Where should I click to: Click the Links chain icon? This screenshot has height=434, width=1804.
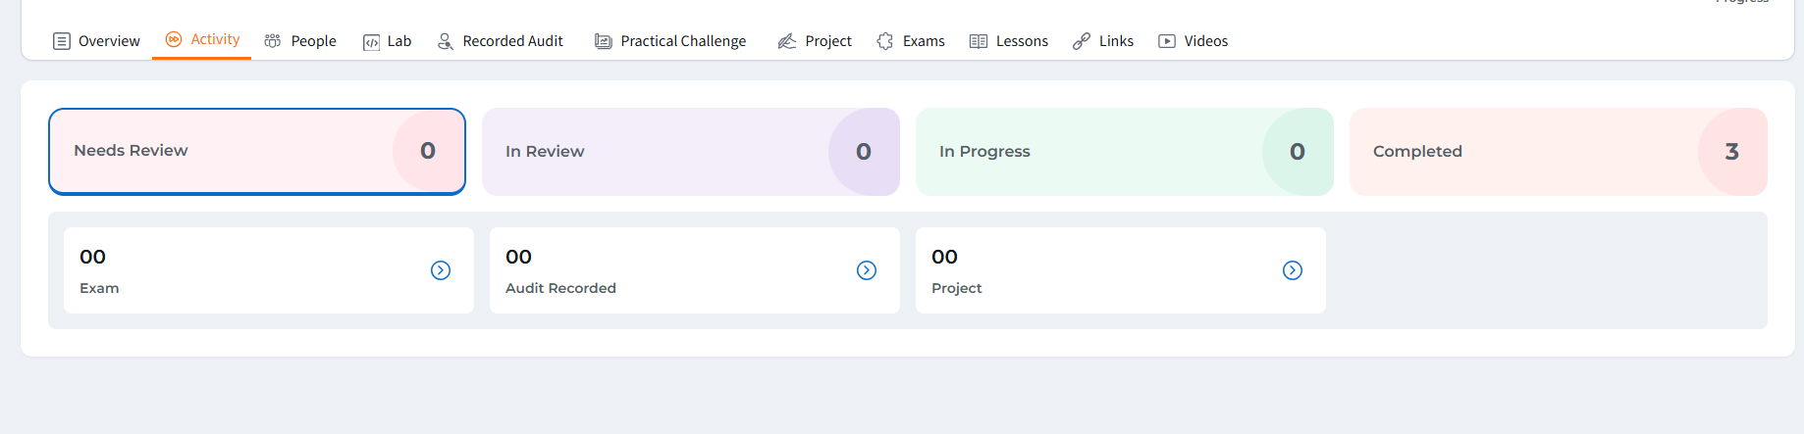[x=1082, y=41]
